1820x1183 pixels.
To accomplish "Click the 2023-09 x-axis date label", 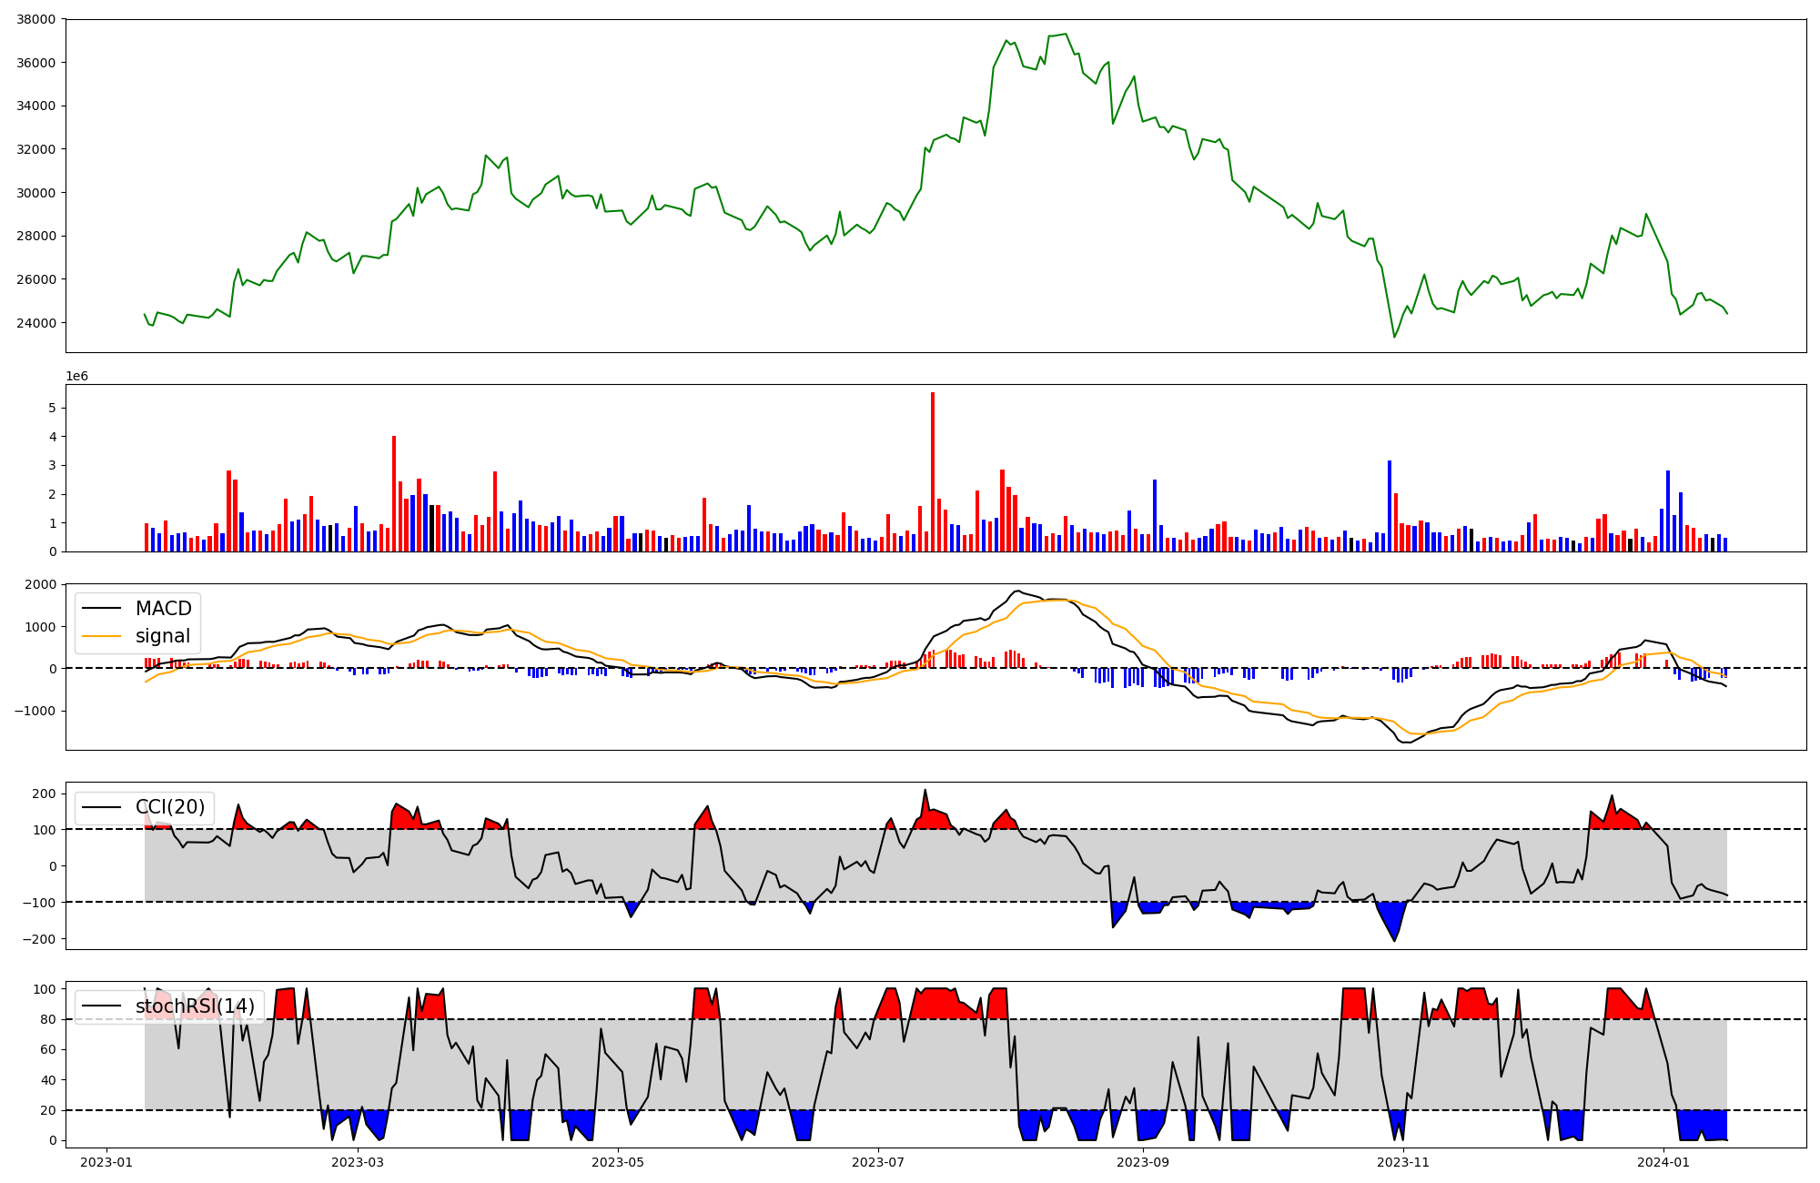I will pos(1143,1162).
